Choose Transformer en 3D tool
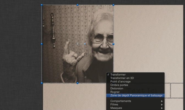 coord(135,78)
